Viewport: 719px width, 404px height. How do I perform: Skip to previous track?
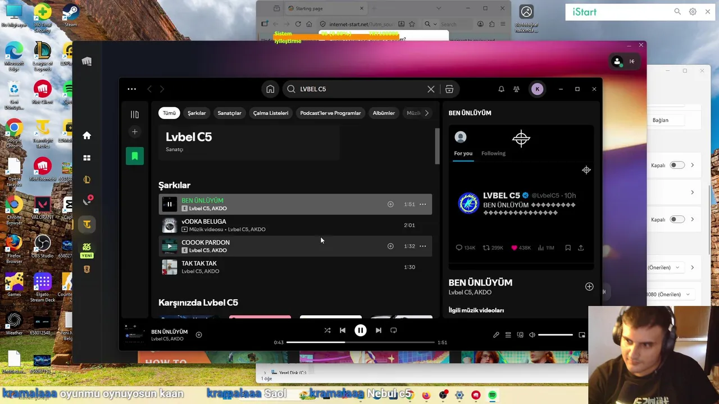[x=343, y=330]
